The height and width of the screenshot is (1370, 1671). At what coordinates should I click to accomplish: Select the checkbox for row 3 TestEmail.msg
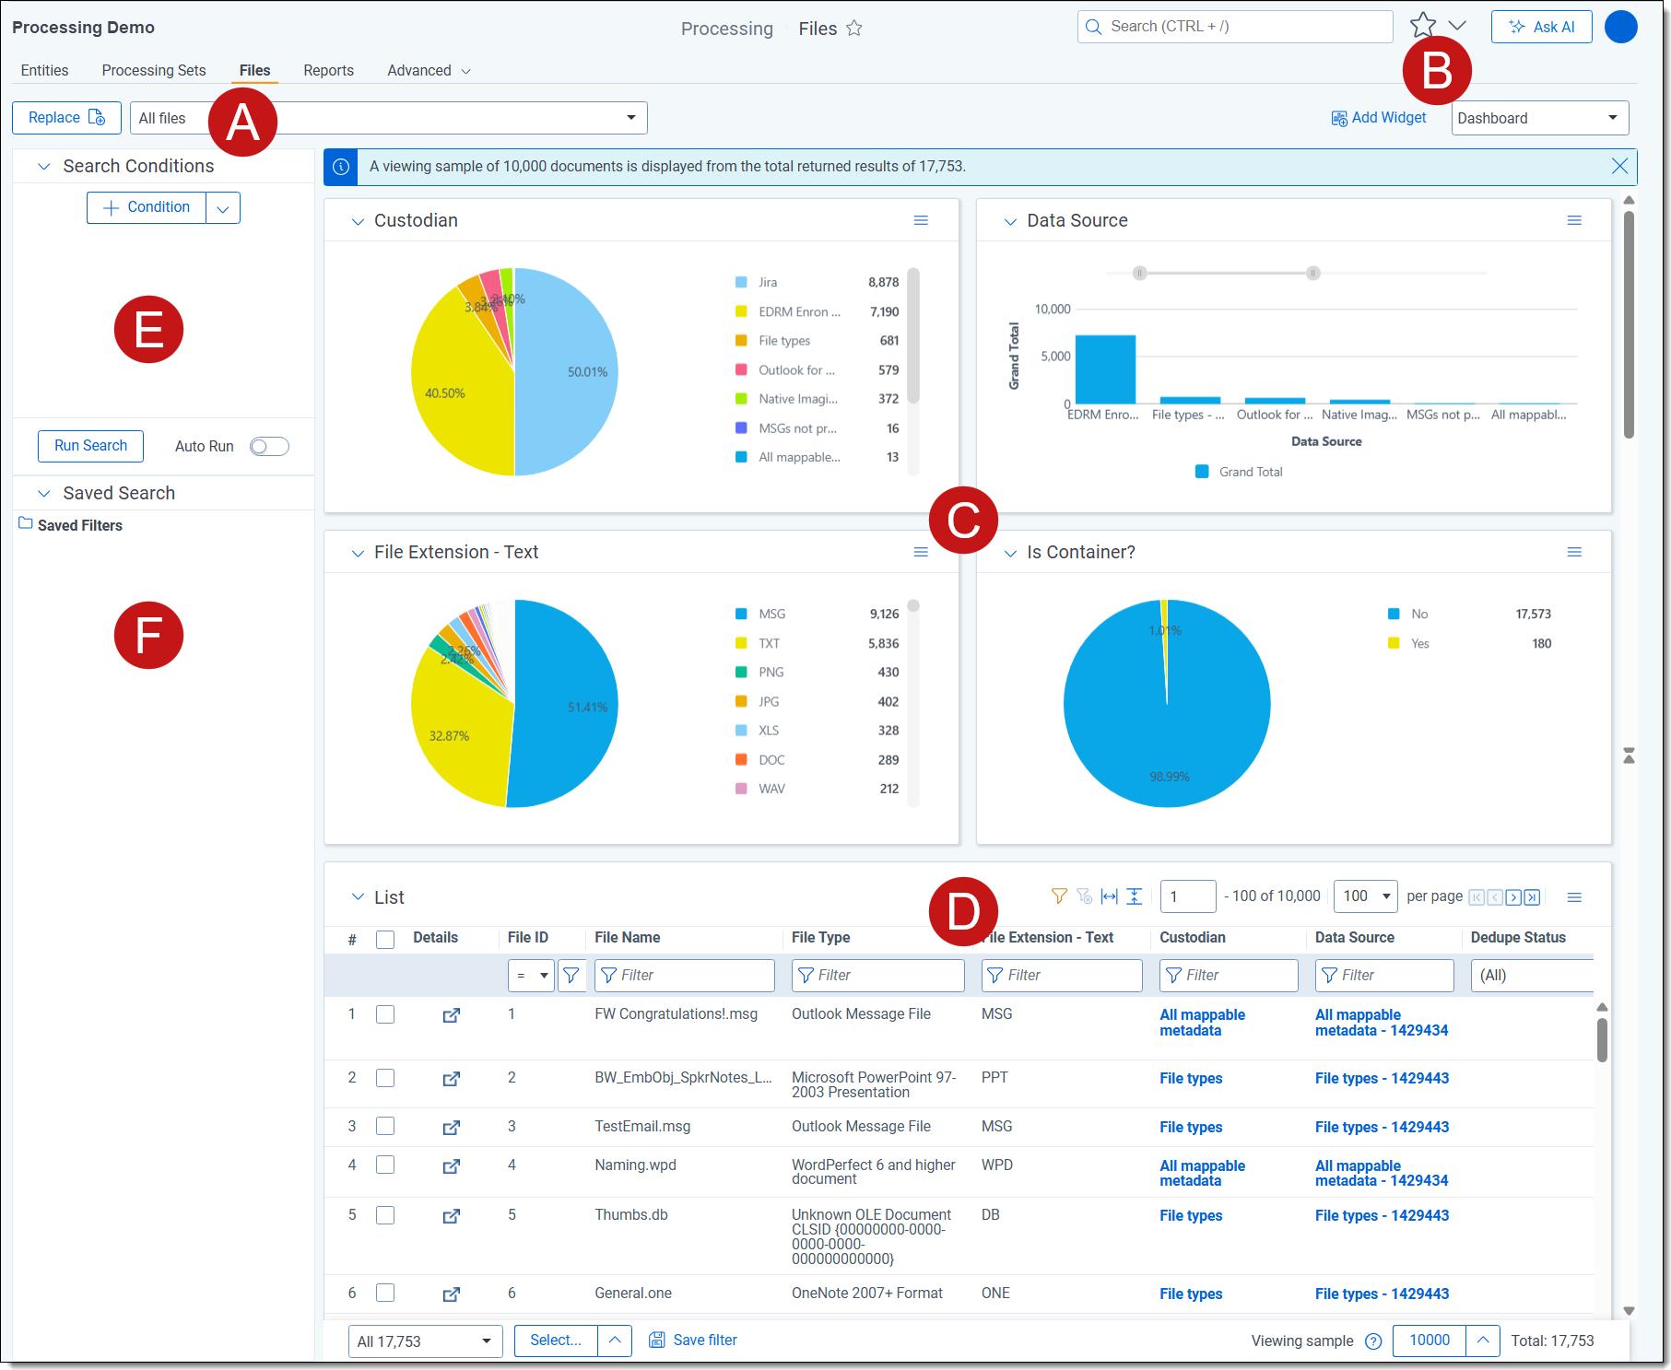click(x=385, y=1127)
